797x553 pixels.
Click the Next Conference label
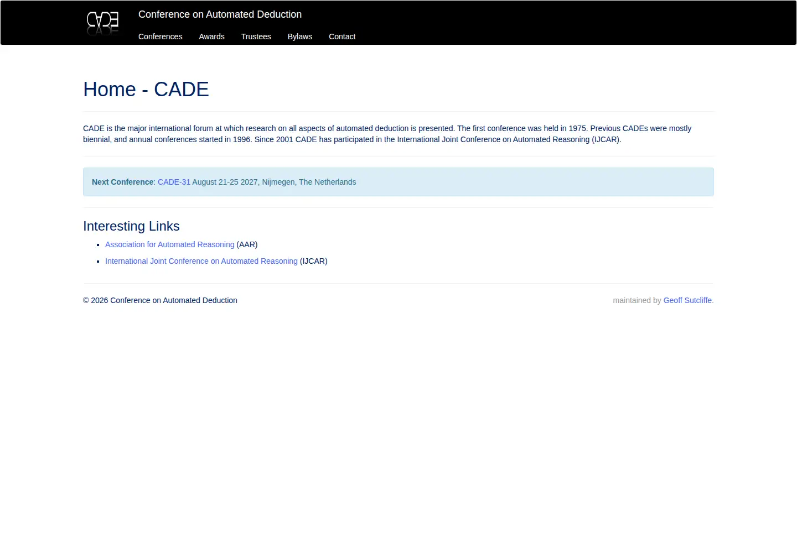tap(122, 182)
